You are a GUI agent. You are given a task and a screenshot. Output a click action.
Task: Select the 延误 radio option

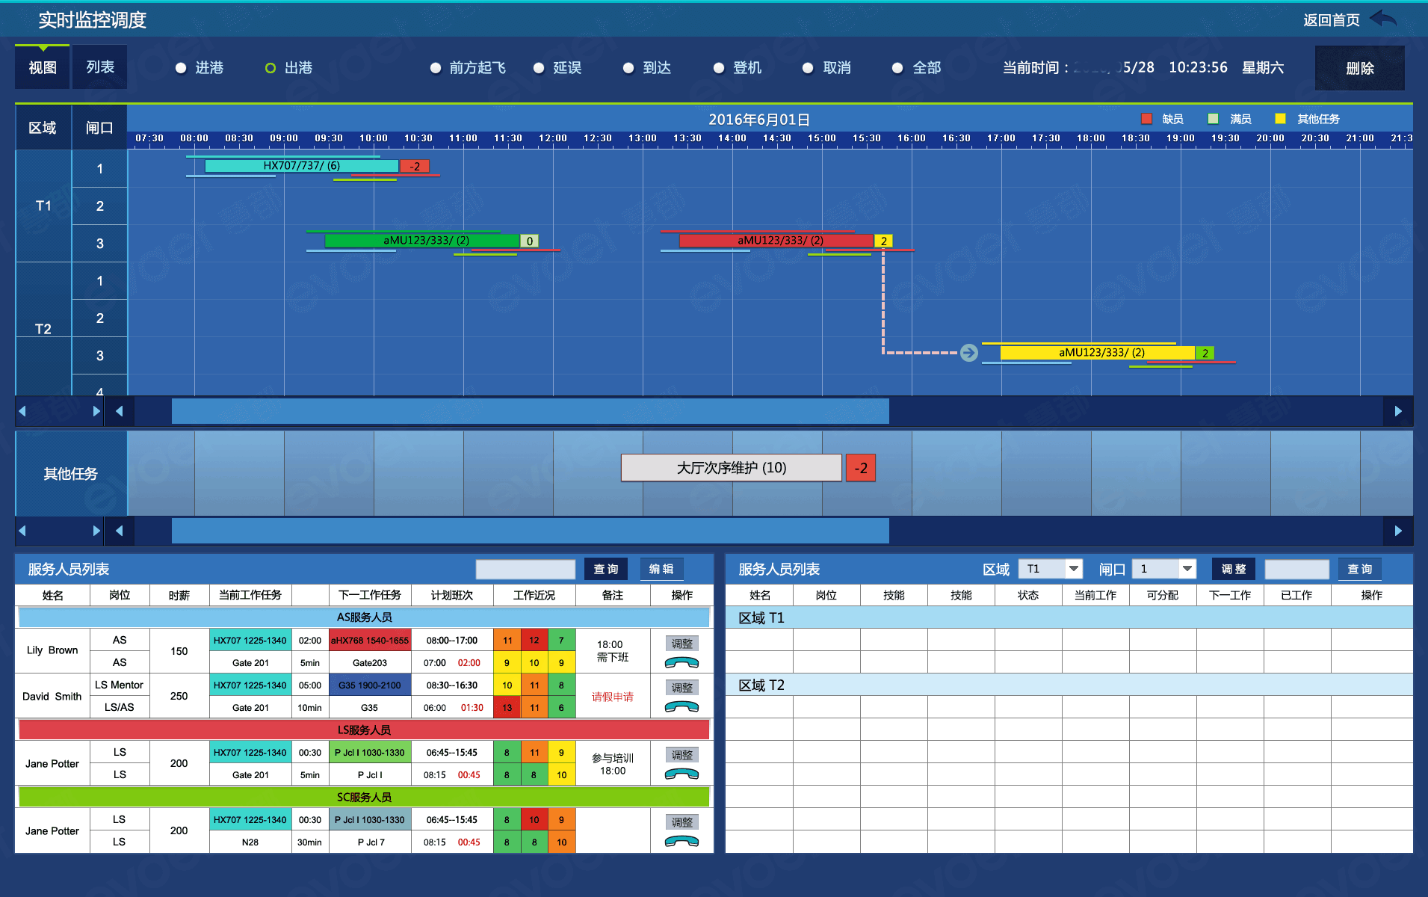(539, 68)
